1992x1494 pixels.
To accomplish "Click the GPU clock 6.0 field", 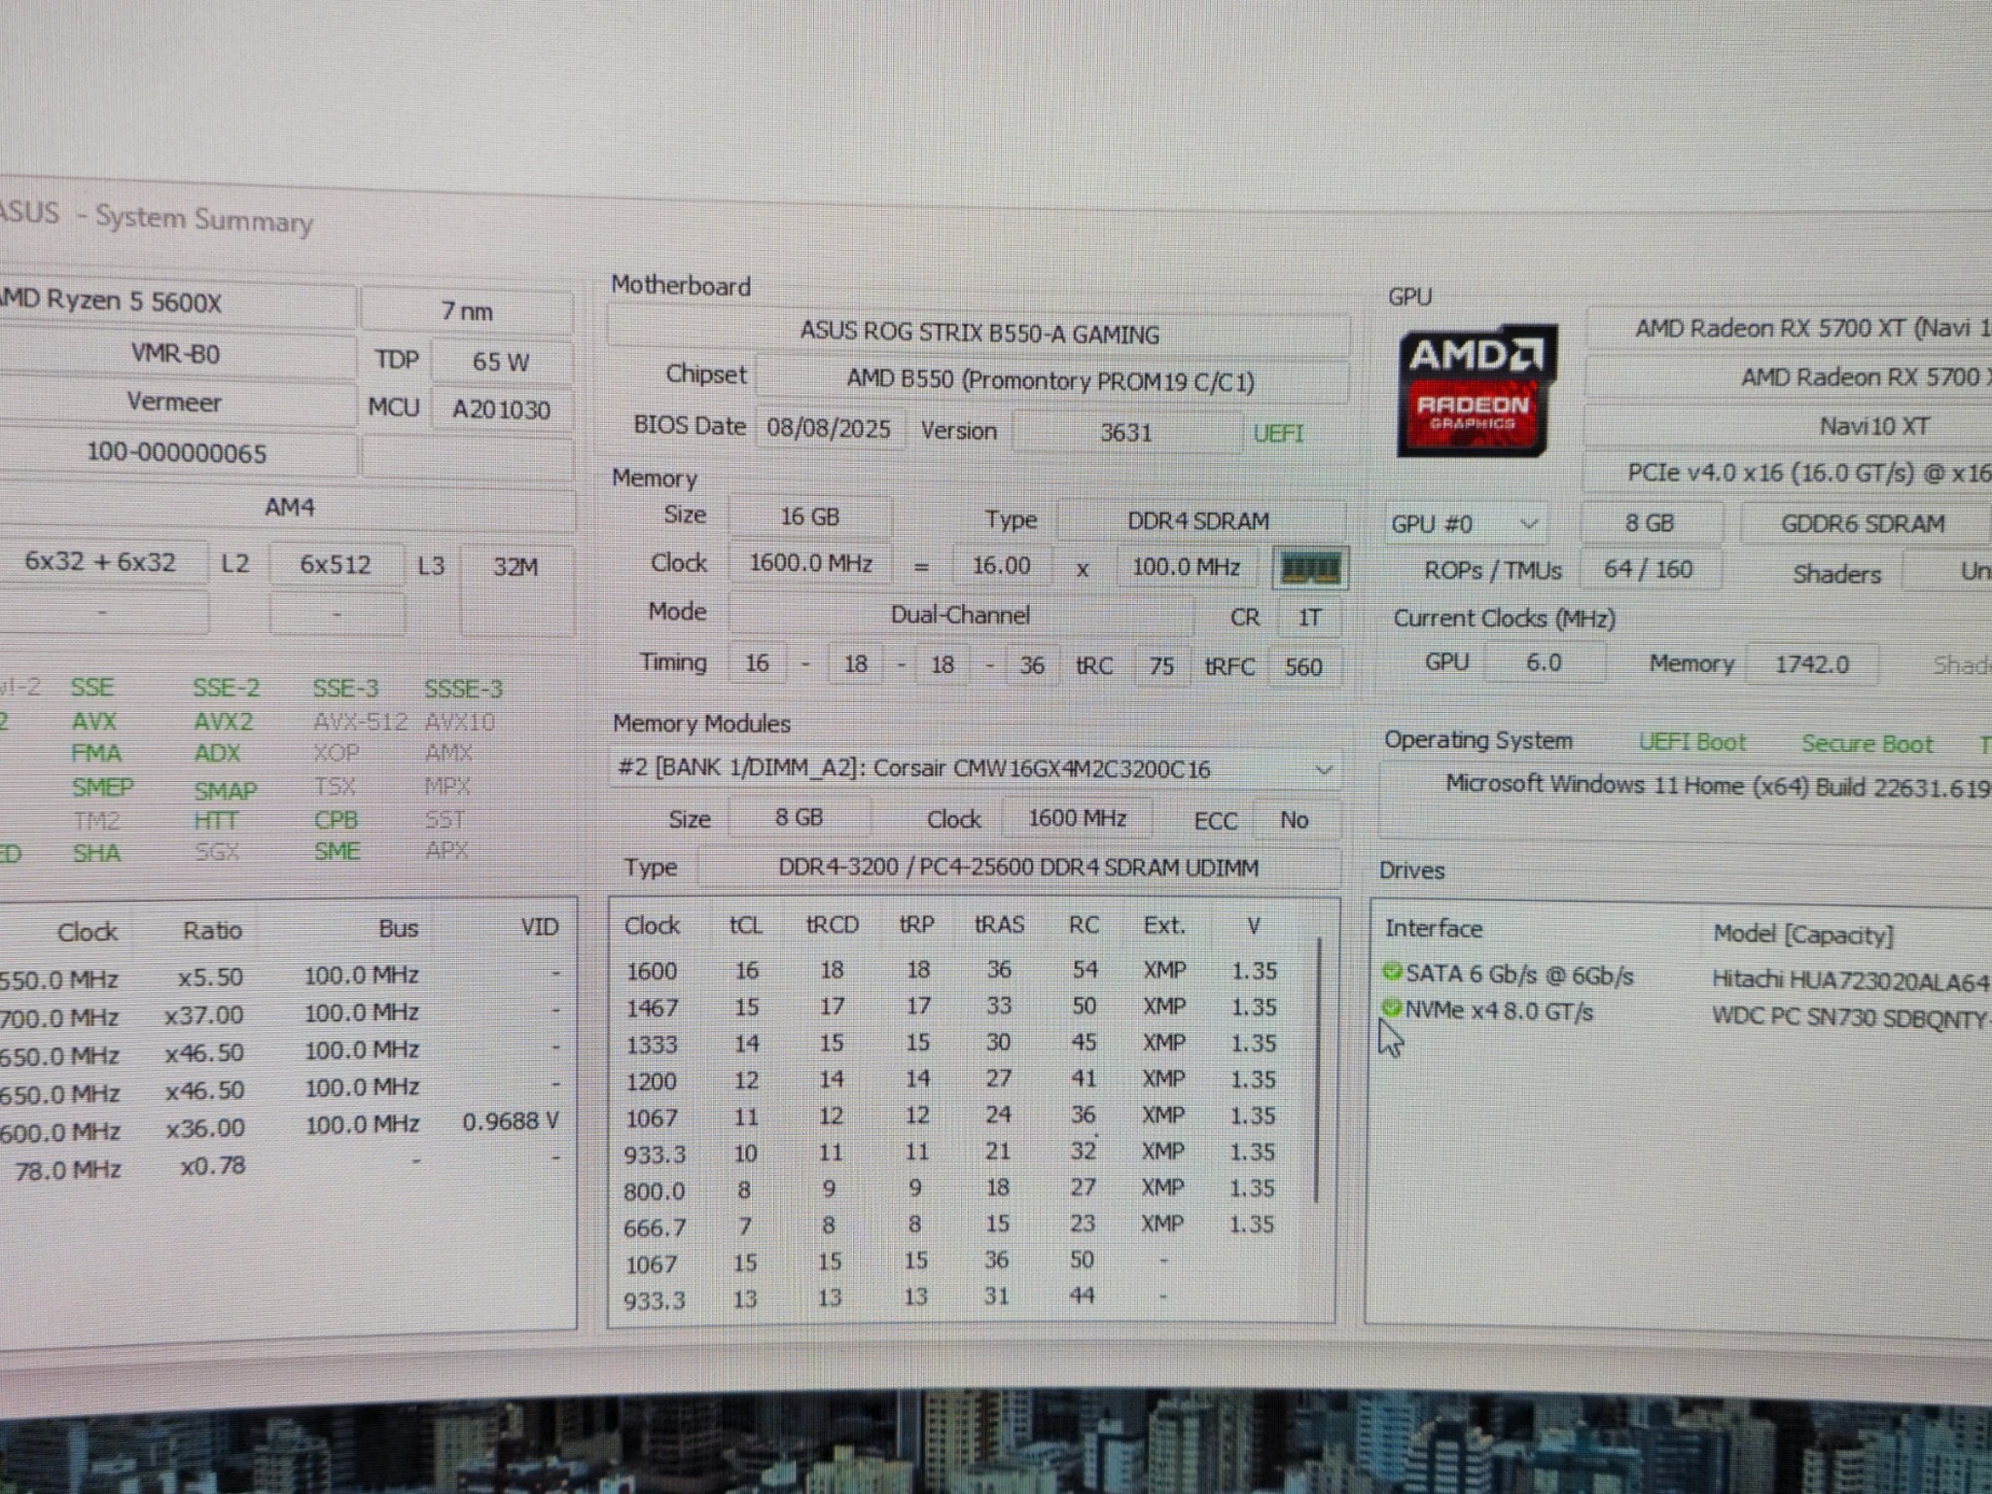I will tap(1544, 662).
